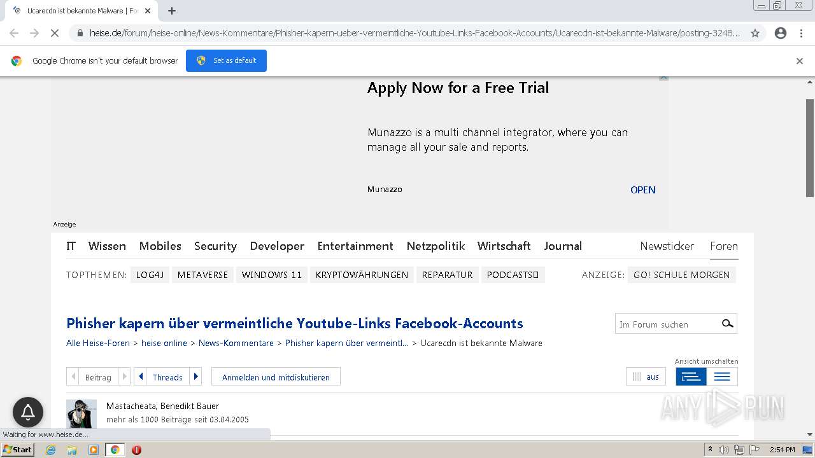815x458 pixels.
Task: Open the Mobiles navigation section
Action: coord(160,246)
